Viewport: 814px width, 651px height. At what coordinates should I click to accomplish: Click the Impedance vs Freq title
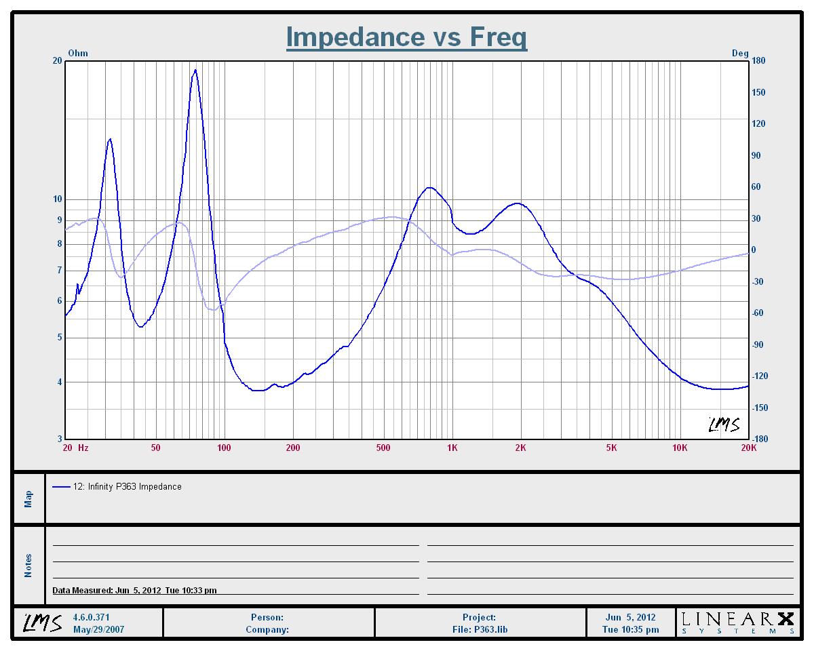[406, 37]
